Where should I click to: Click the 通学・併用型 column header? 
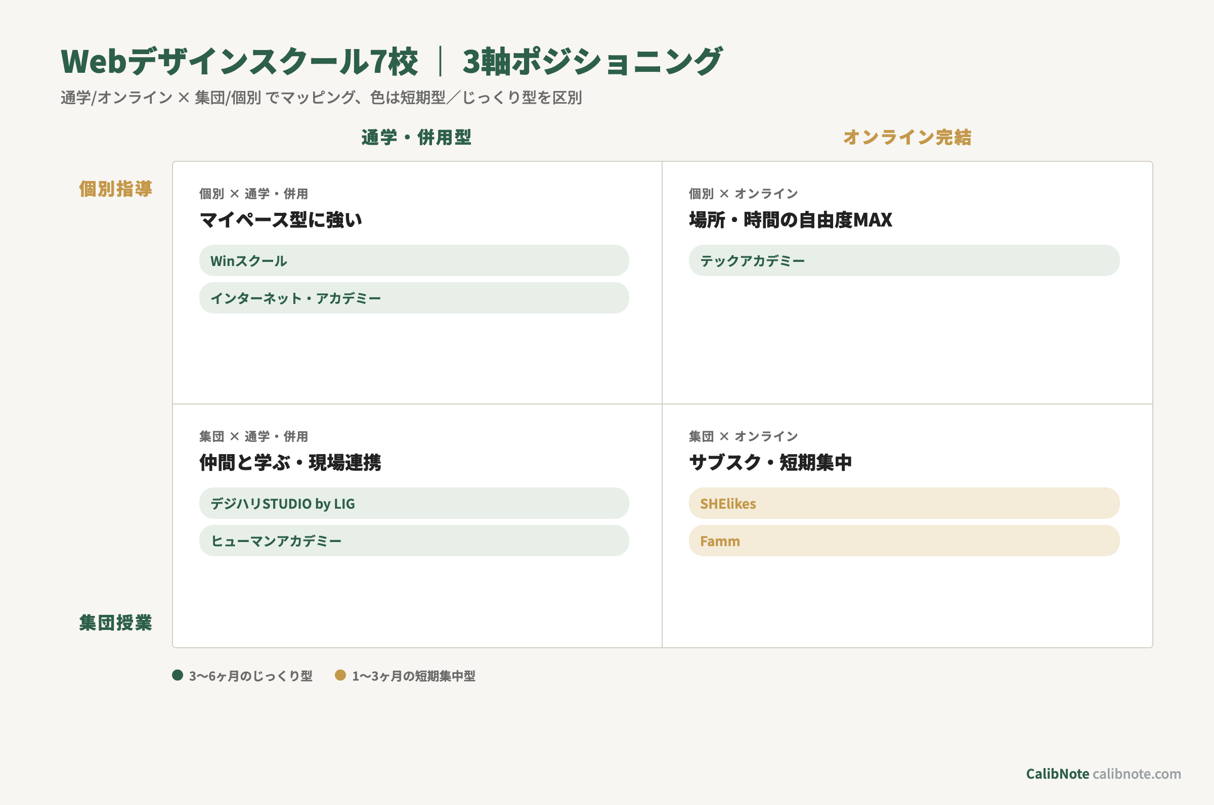416,137
